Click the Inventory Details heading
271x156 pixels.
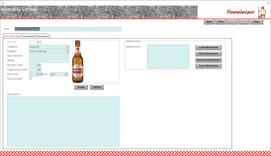[19, 9]
